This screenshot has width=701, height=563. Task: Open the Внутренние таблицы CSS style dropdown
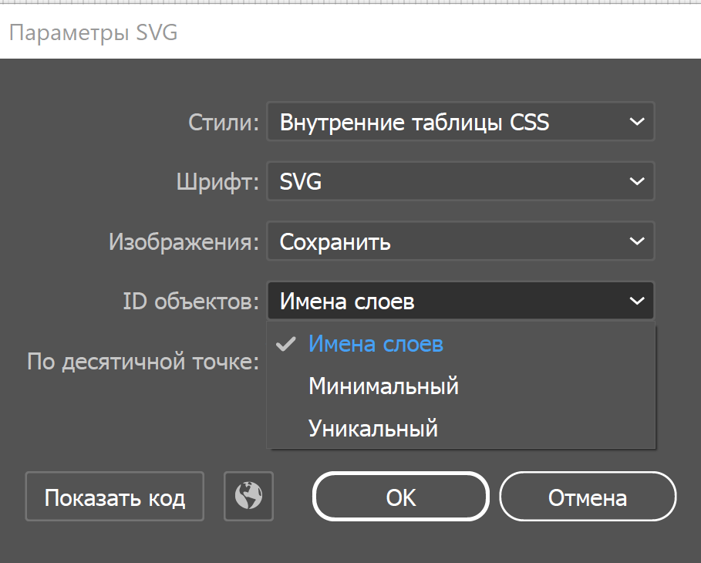(460, 121)
